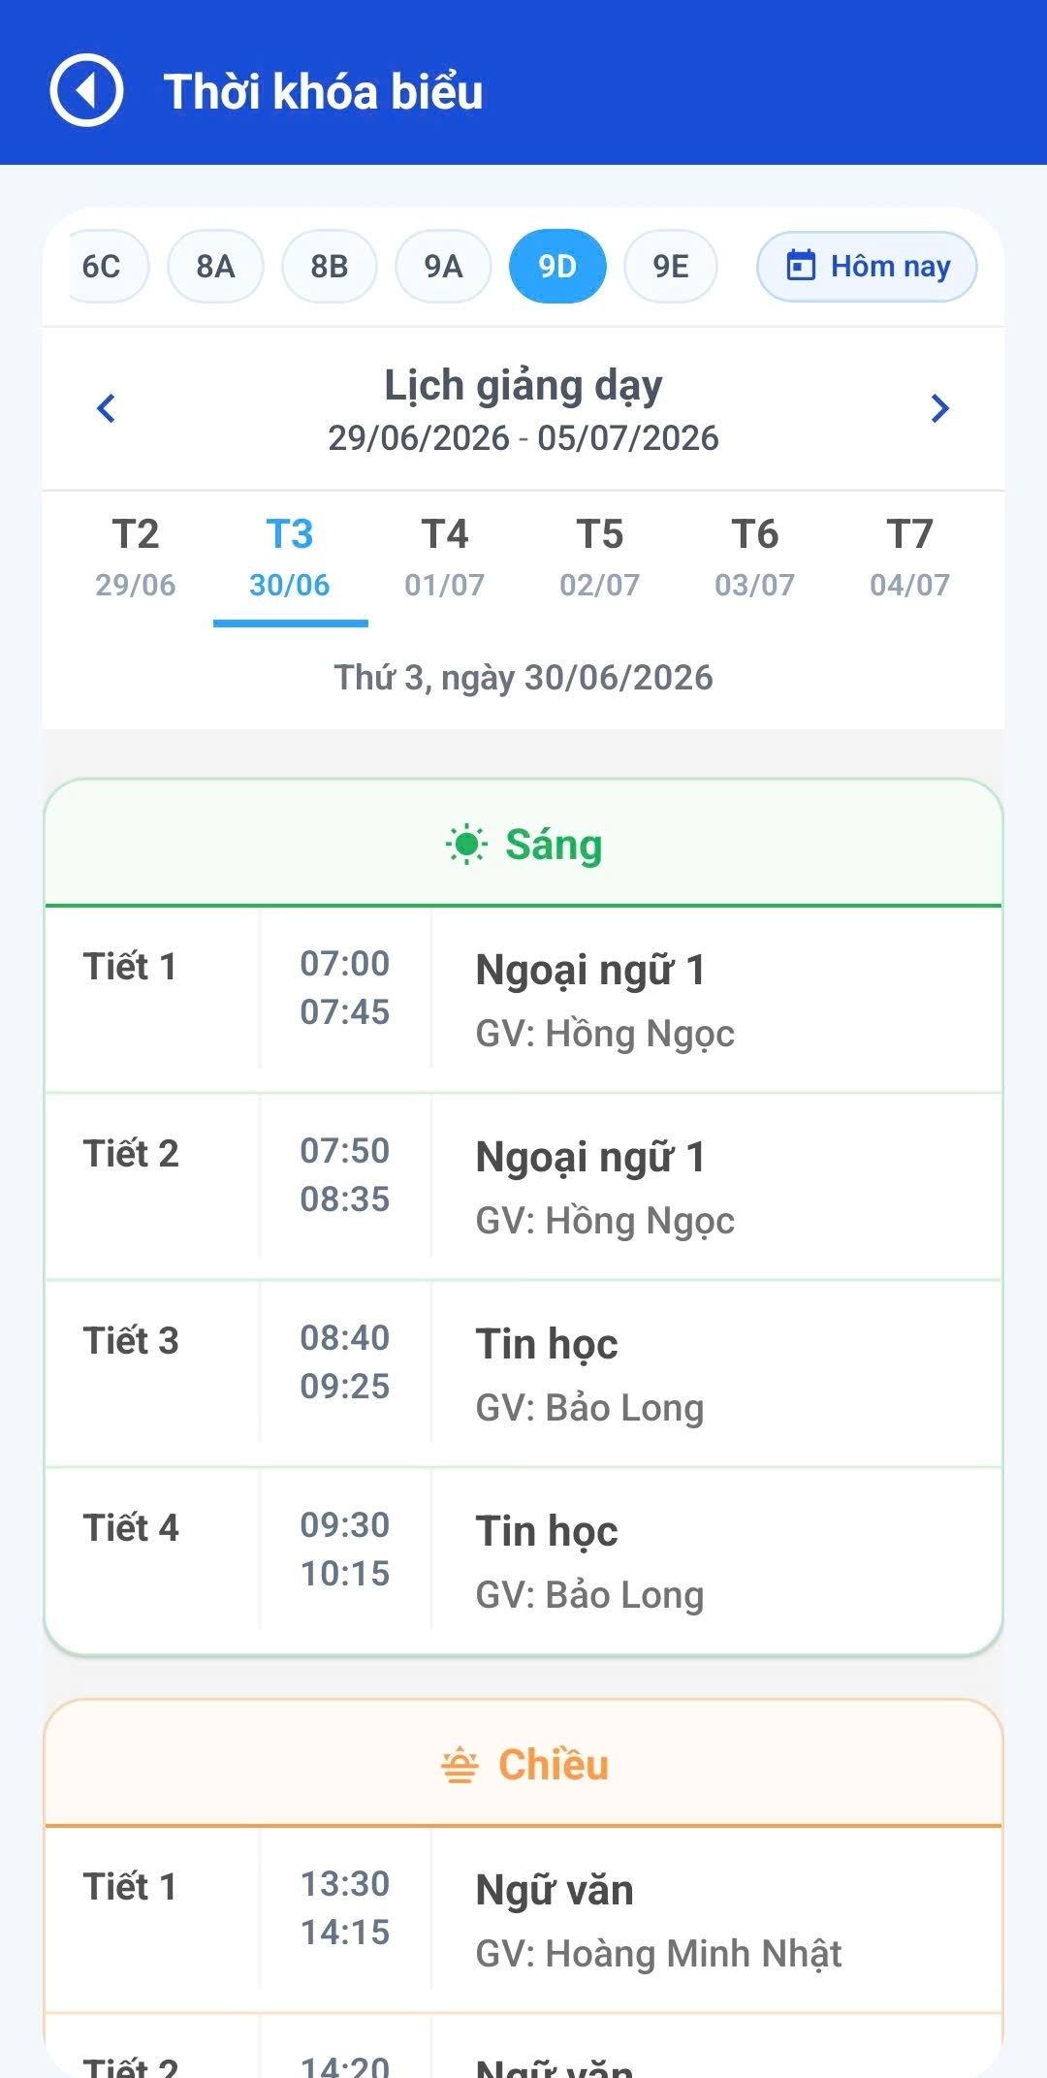Go to next week with right chevron
Image resolution: width=1047 pixels, height=2078 pixels.
[x=939, y=408]
